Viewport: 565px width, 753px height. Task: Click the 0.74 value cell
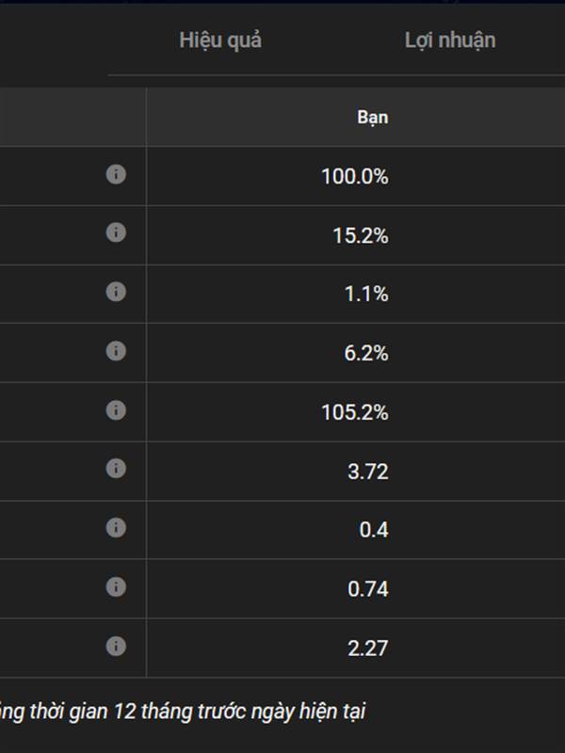pos(368,589)
